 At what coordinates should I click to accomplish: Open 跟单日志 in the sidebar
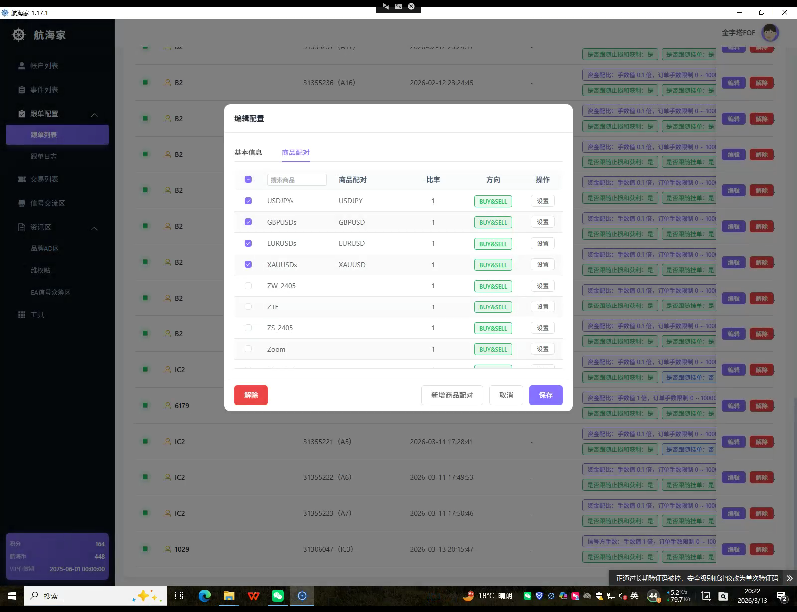pyautogui.click(x=44, y=156)
